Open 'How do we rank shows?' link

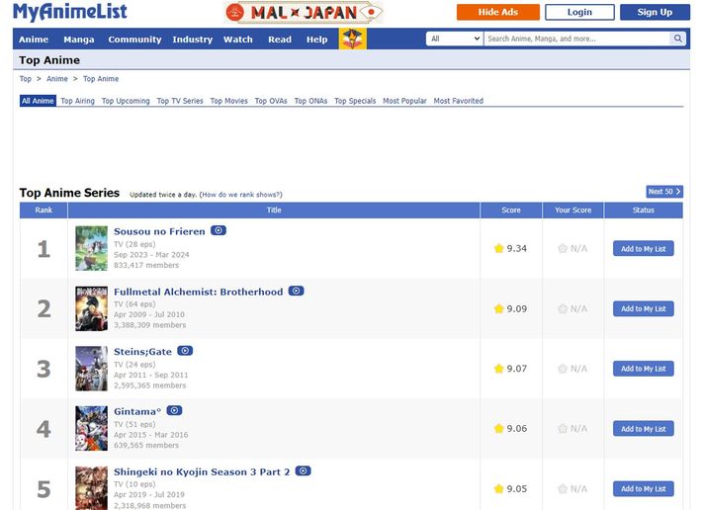[x=242, y=195]
